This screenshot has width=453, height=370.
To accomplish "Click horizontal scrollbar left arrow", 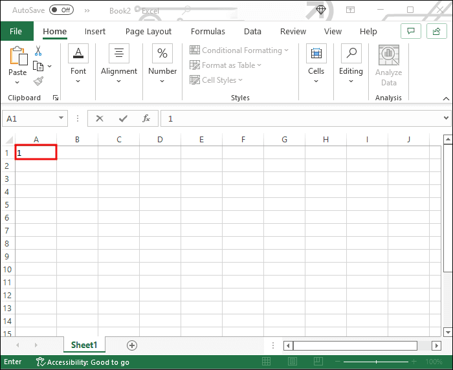I will tap(288, 345).
